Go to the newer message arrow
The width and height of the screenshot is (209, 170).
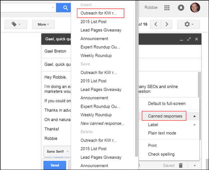pyautogui.click(x=156, y=24)
